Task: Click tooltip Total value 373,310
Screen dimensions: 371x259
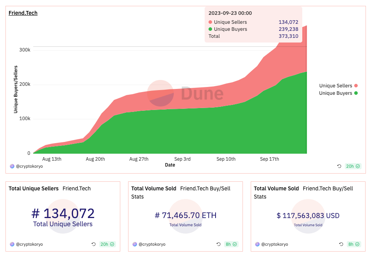Action: (x=289, y=36)
